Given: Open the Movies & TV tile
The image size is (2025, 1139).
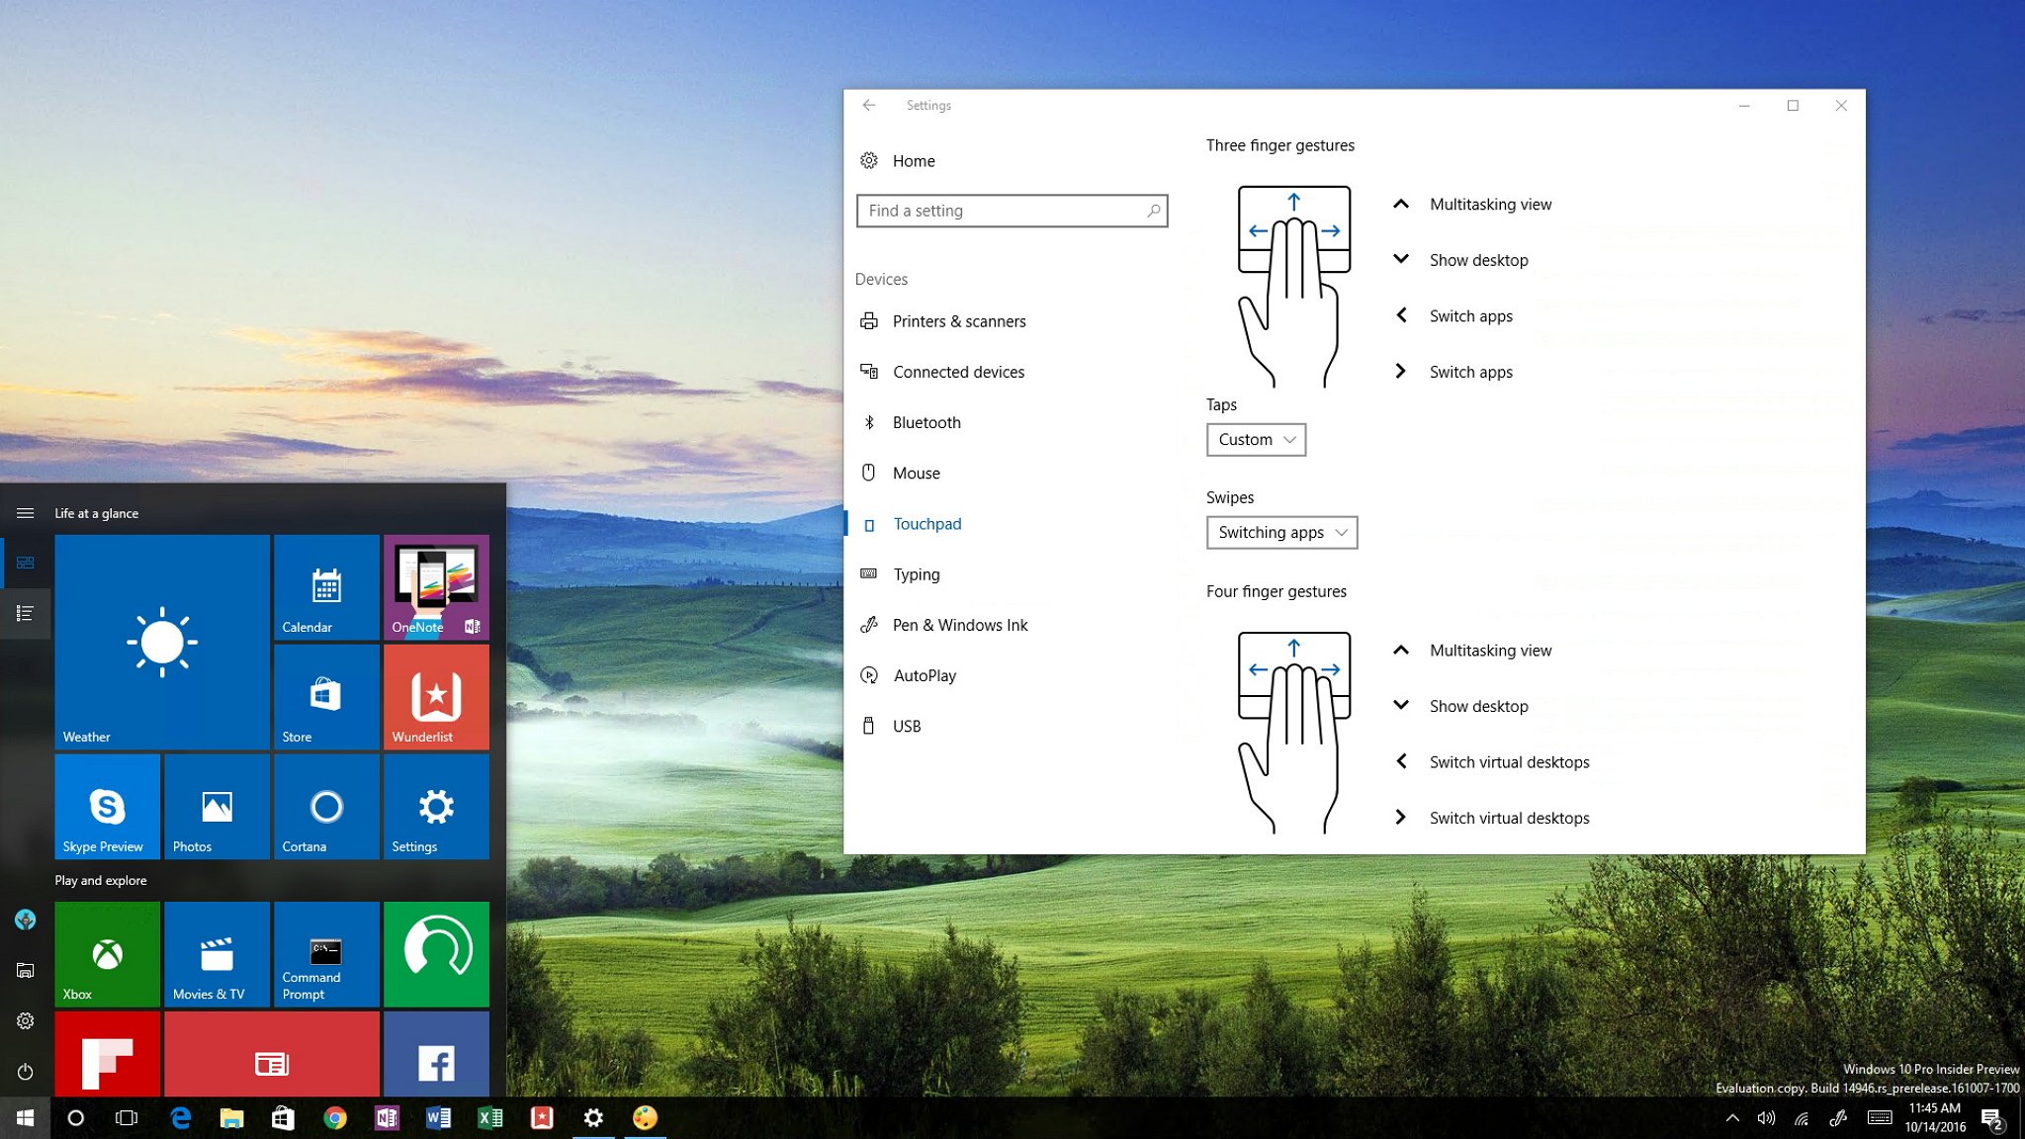Looking at the screenshot, I should pyautogui.click(x=218, y=954).
